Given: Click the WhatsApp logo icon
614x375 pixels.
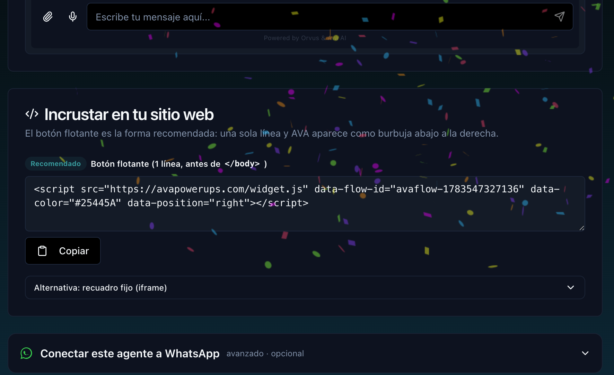Looking at the screenshot, I should tap(26, 353).
